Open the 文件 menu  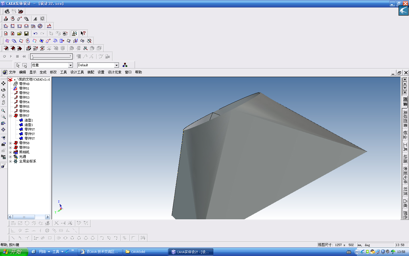[x=12, y=72]
